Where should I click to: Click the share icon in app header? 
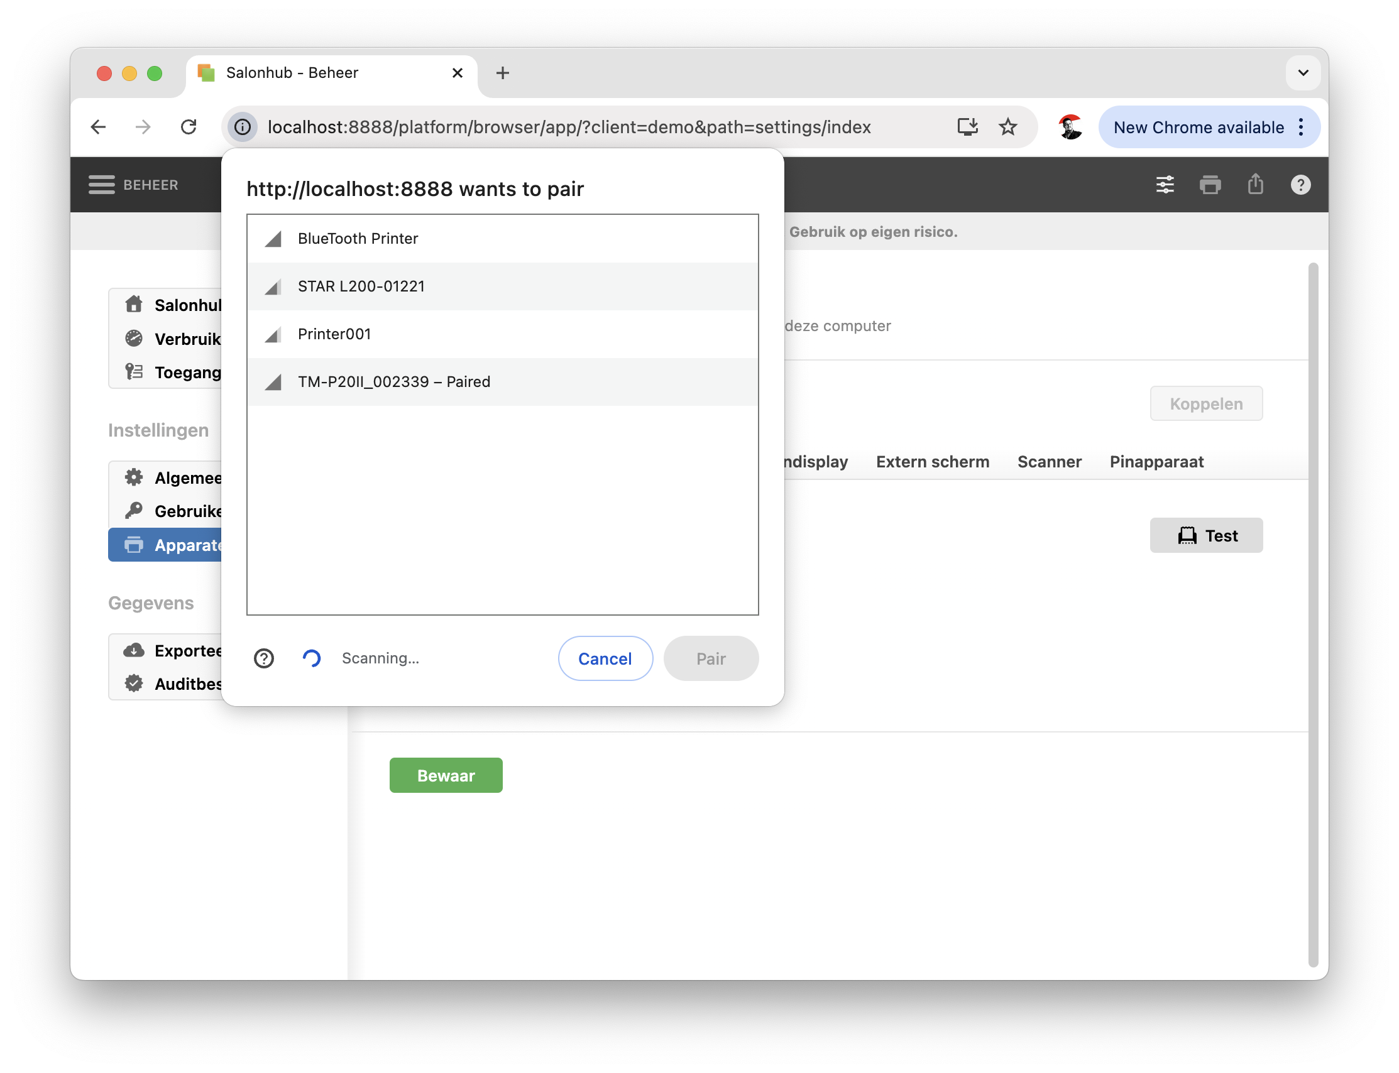pyautogui.click(x=1255, y=185)
